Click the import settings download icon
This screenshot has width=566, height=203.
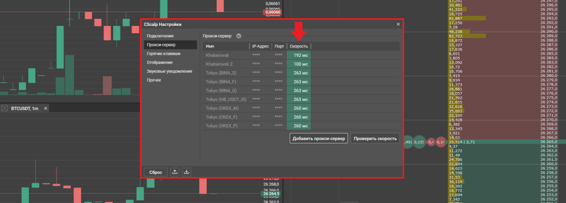point(187,172)
